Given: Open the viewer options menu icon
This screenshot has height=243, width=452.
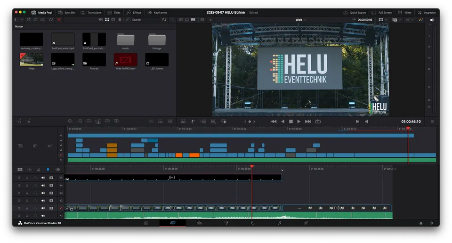Looking at the screenshot, I should [x=432, y=121].
